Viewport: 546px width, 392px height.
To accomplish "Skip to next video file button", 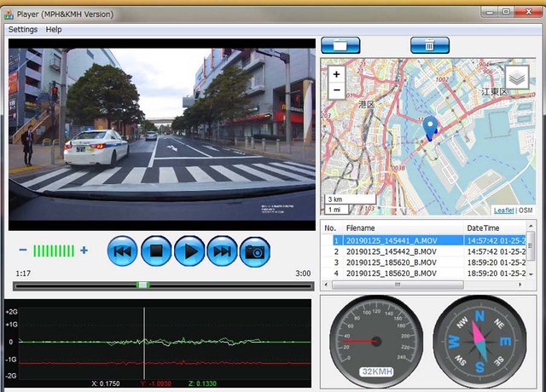I will pos(223,251).
